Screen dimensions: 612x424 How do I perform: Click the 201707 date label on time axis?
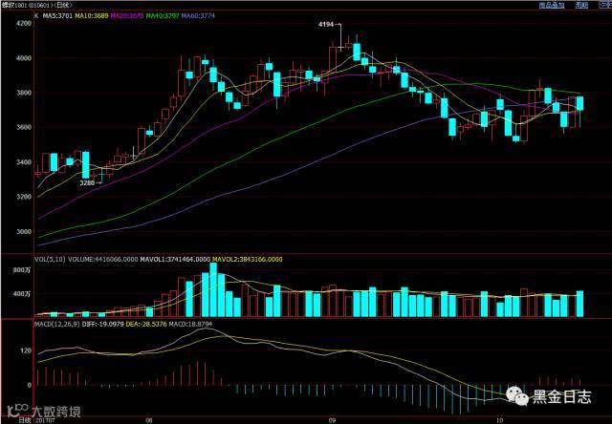click(43, 421)
